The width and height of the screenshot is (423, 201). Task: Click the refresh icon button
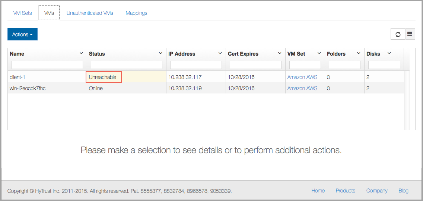pyautogui.click(x=398, y=34)
